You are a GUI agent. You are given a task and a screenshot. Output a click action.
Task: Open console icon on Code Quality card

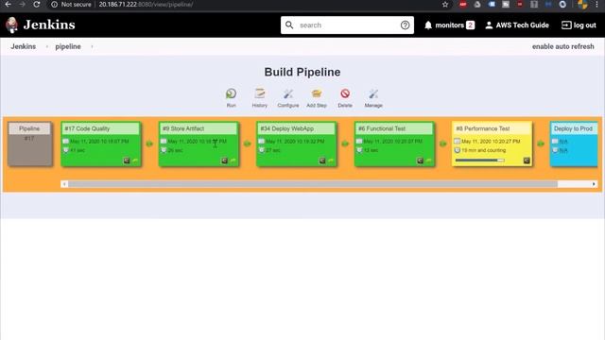[x=127, y=161]
